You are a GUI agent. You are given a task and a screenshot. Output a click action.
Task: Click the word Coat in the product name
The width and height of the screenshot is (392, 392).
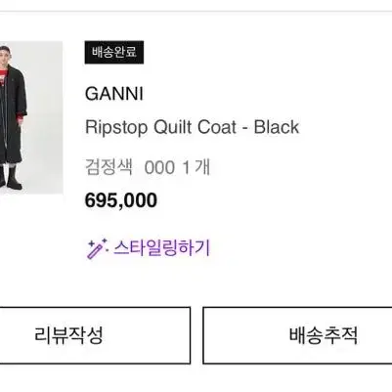217,127
